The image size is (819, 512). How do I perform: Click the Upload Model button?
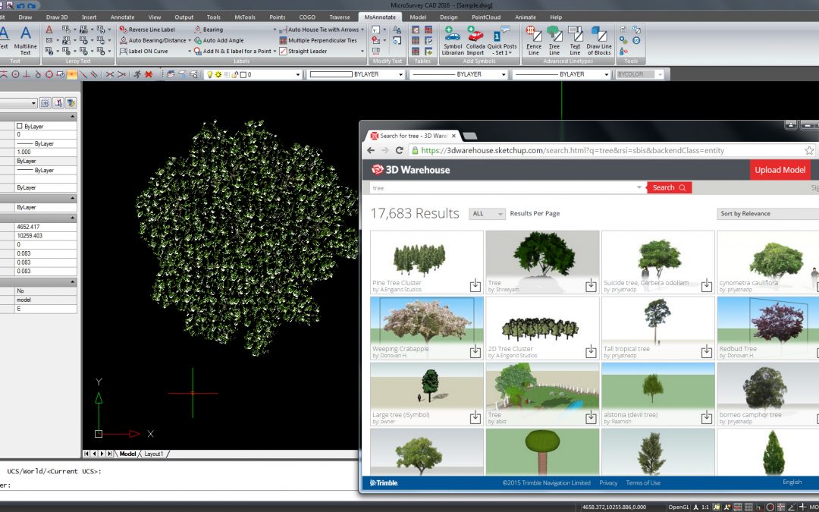click(x=780, y=170)
